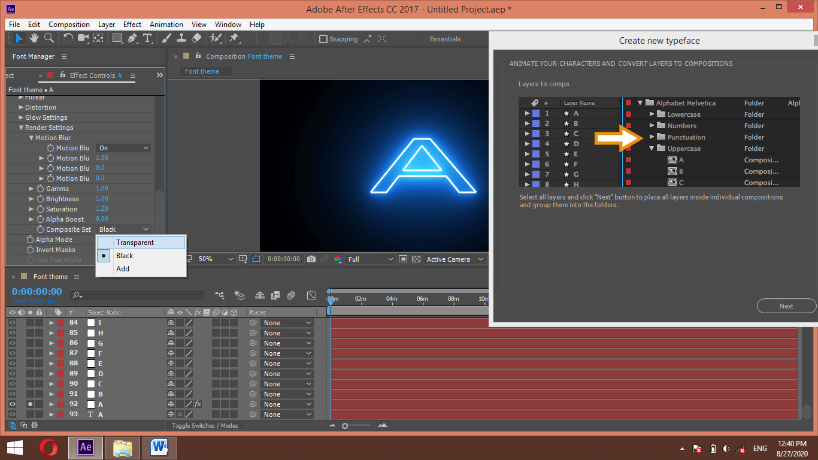818x460 pixels.
Task: Select the Horizontal Type tool
Action: [x=147, y=38]
